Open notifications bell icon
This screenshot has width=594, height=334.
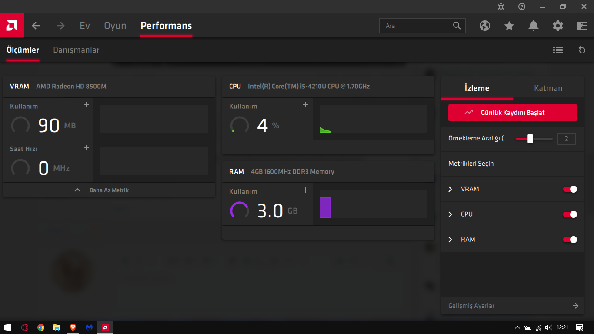click(534, 26)
